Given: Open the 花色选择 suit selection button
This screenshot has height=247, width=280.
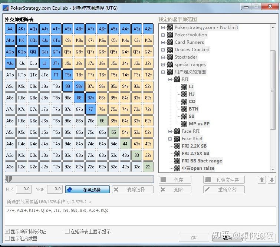Looking at the screenshot, I should click(x=88, y=190).
